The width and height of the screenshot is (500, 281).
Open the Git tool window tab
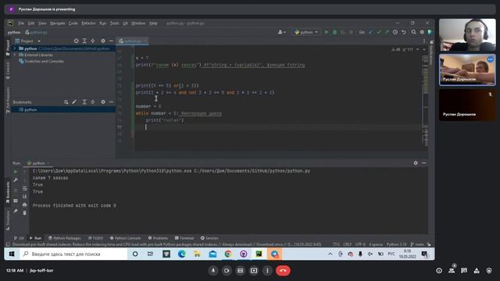(x=19, y=238)
